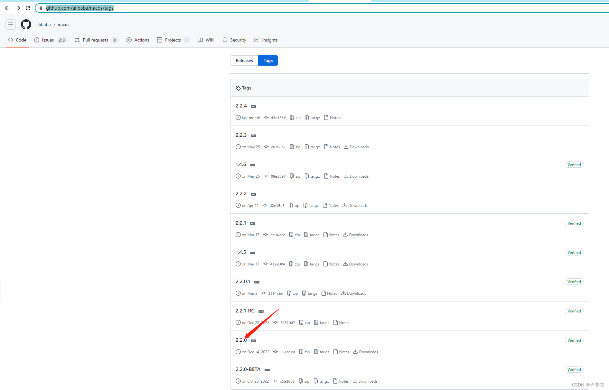Open Notes for tag 2.2.2
609x390 pixels.
(331, 206)
